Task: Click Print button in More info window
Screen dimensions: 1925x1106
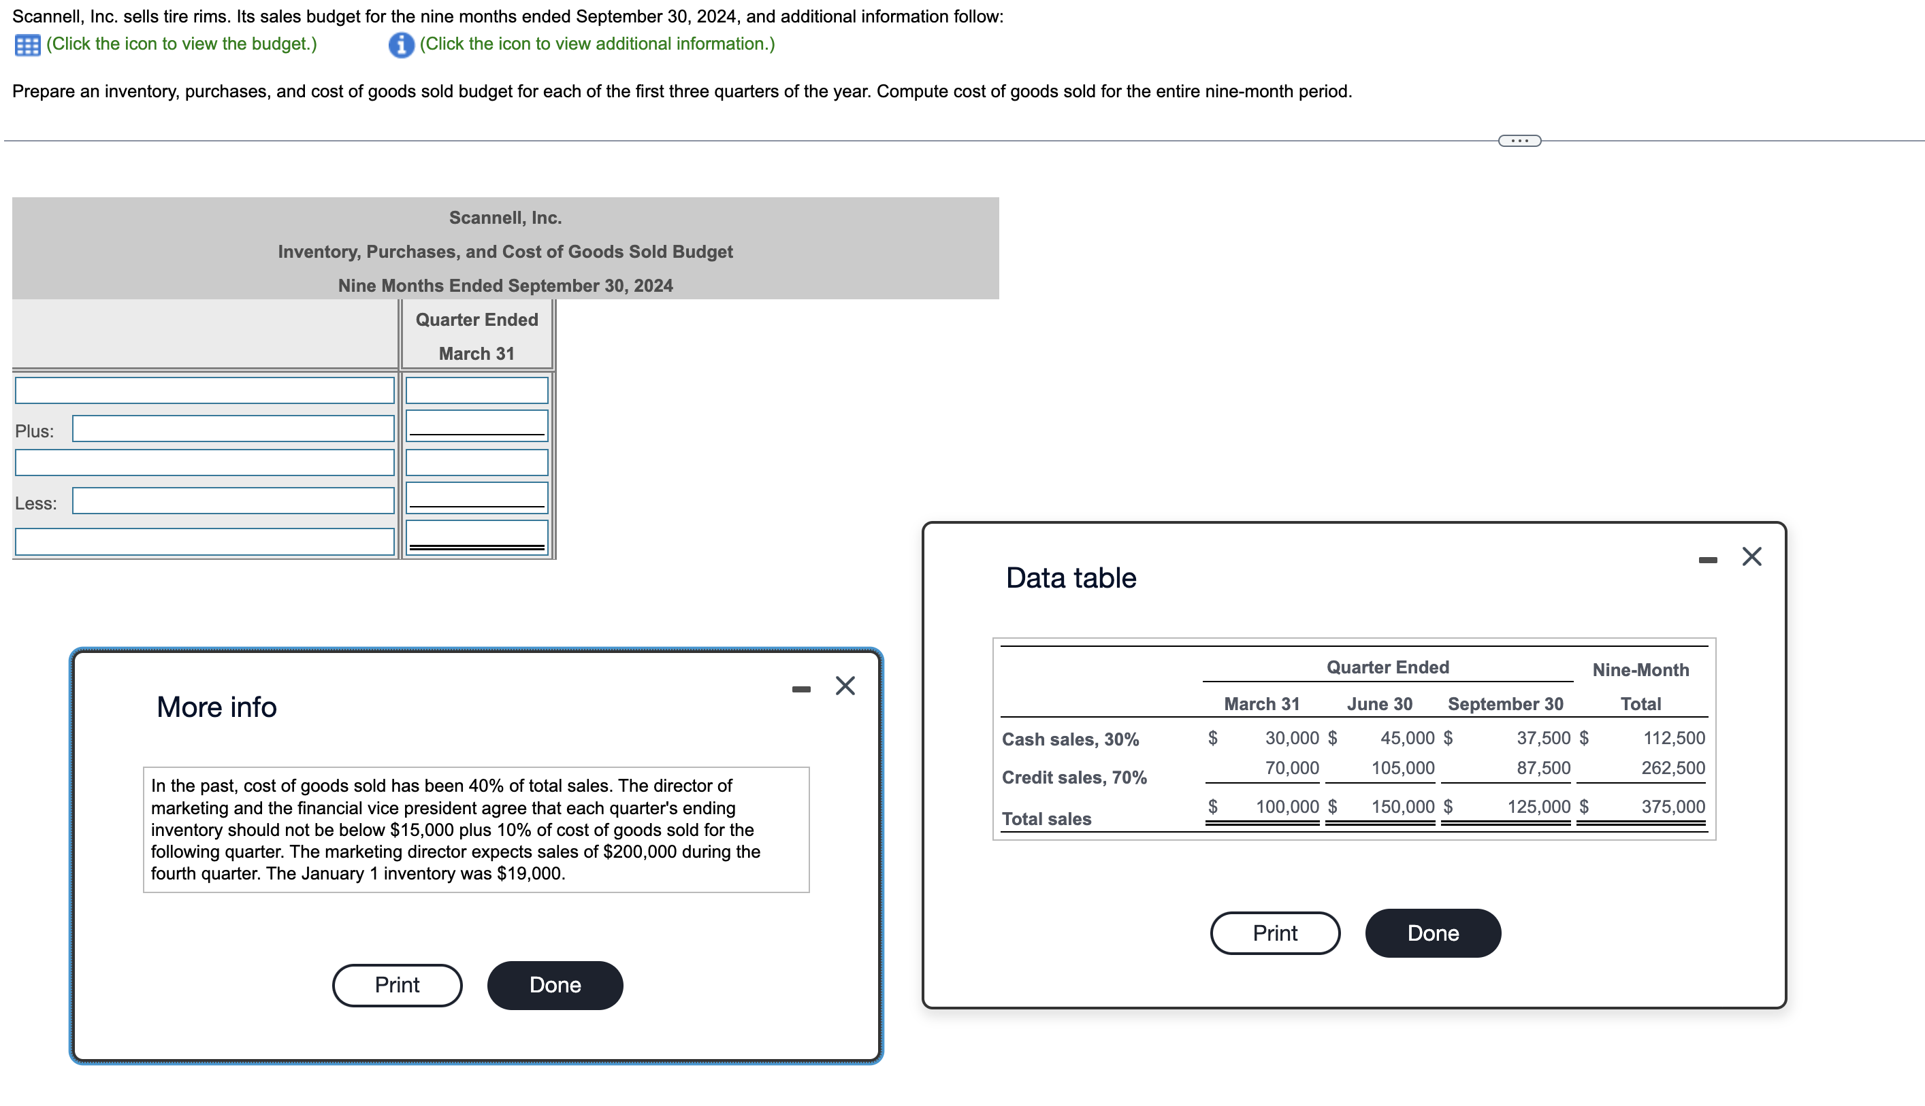Action: coord(397,983)
